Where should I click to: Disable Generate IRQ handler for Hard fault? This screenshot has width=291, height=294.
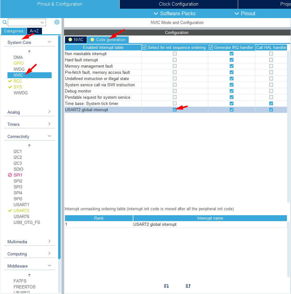point(232,60)
